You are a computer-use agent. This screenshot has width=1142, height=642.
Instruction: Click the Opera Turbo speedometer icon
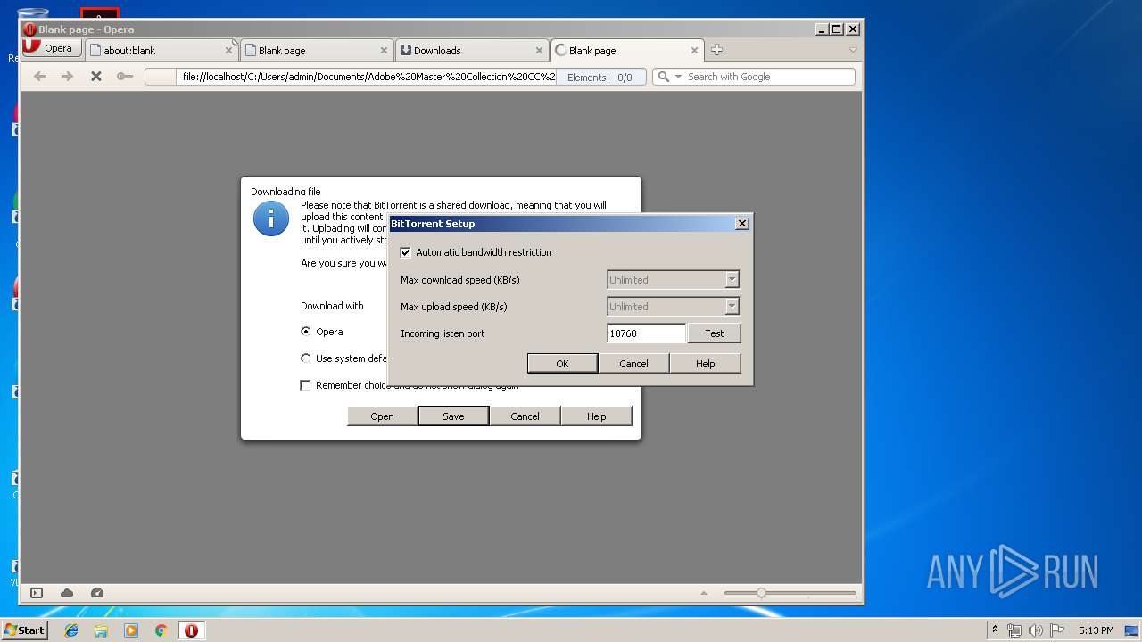coord(97,593)
